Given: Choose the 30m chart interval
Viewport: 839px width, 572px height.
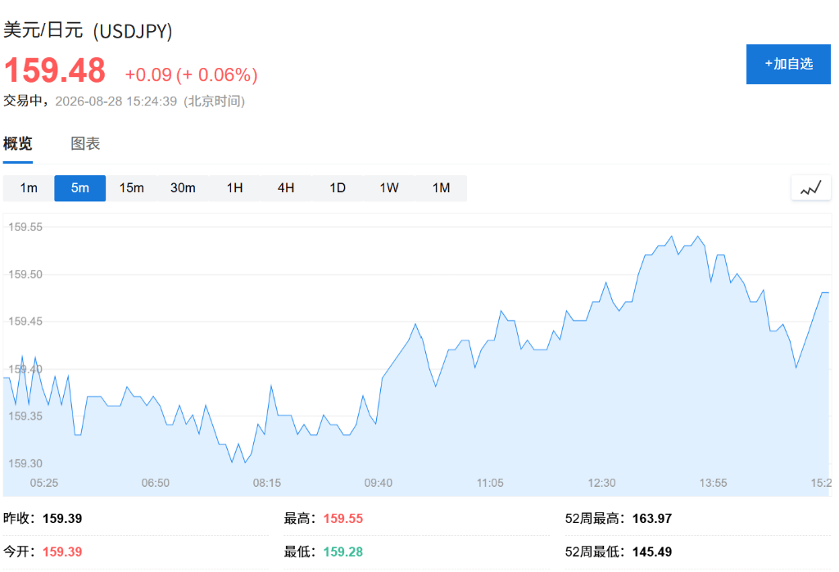Looking at the screenshot, I should click(183, 188).
